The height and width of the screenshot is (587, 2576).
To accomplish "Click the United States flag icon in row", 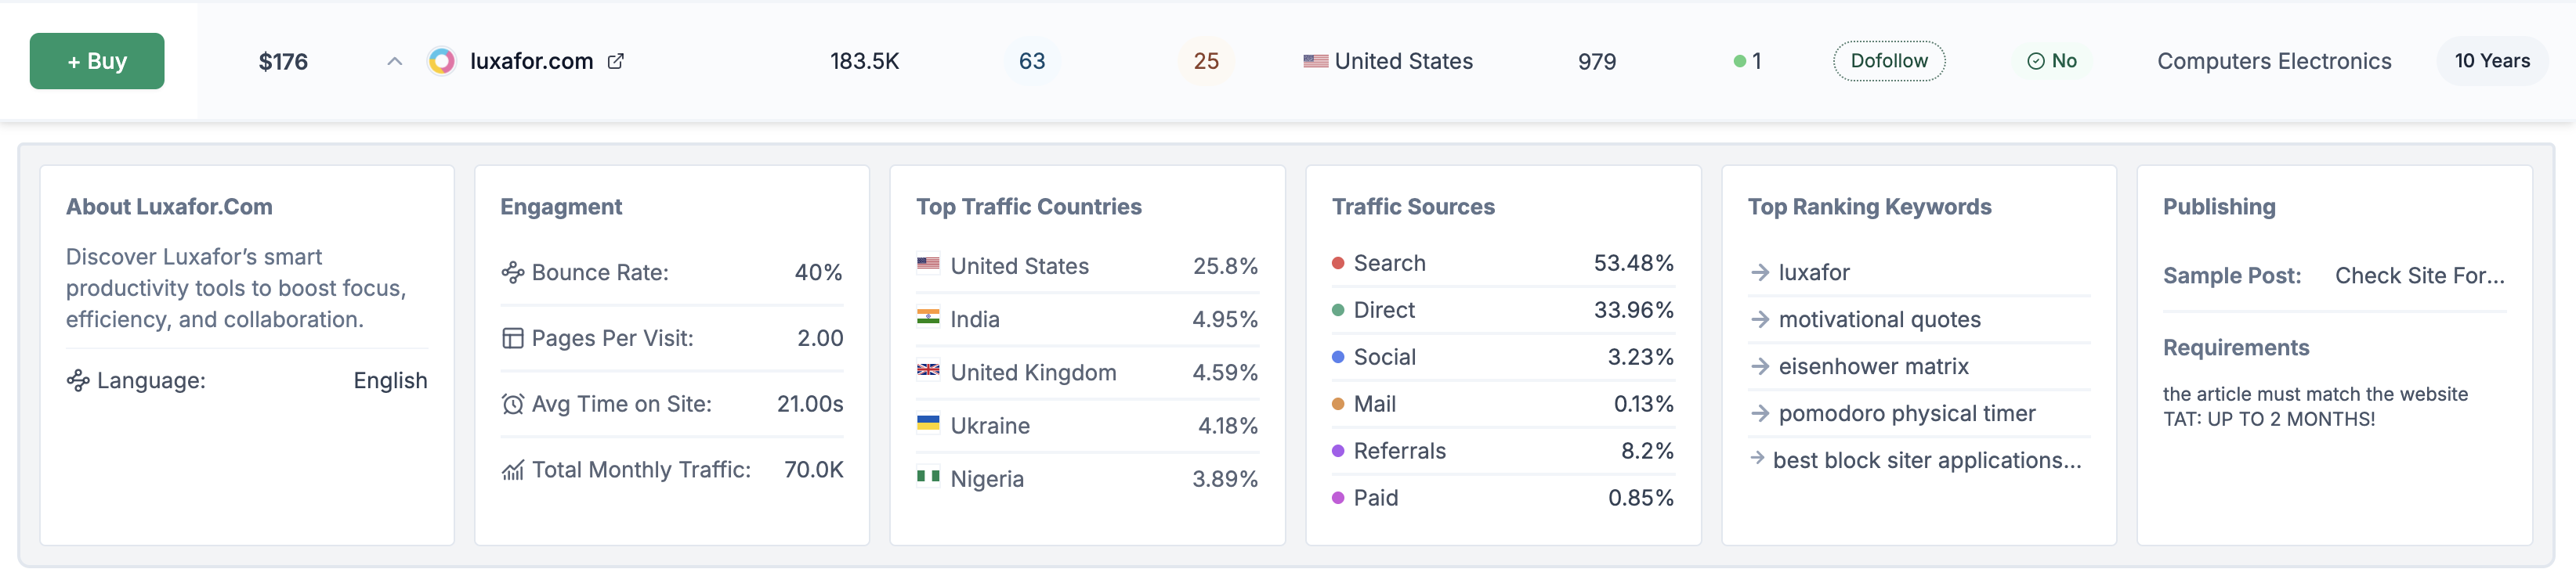I will coord(1315,62).
